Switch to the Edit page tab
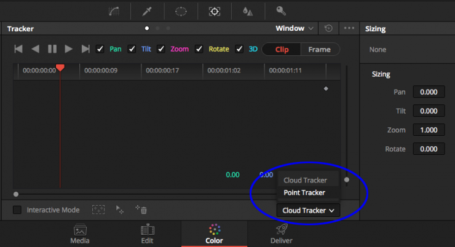This screenshot has height=247, width=455. pos(148,233)
